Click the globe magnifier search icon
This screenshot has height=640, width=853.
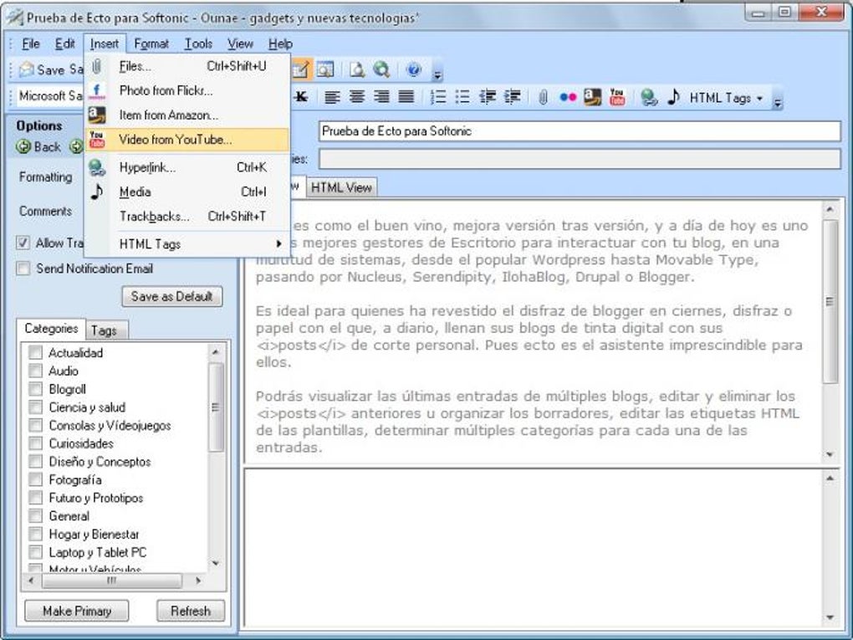382,69
